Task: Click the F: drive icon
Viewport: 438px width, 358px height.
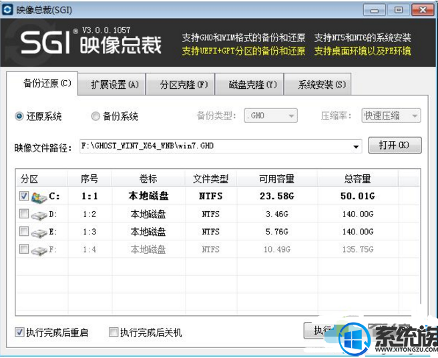Action: pyautogui.click(x=39, y=250)
